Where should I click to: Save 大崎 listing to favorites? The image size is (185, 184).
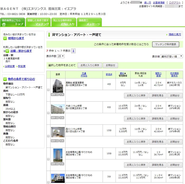pyautogui.click(x=136, y=119)
